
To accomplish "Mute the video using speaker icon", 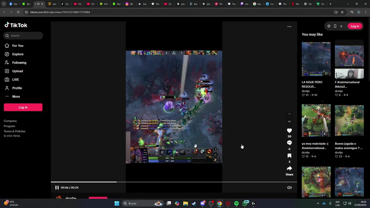I will tap(289, 187).
